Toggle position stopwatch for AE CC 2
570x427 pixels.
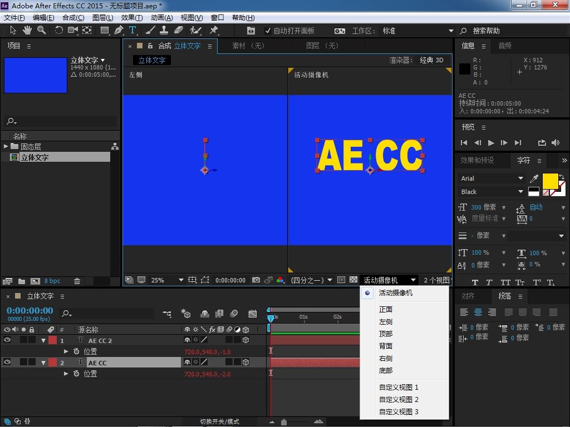click(76, 351)
